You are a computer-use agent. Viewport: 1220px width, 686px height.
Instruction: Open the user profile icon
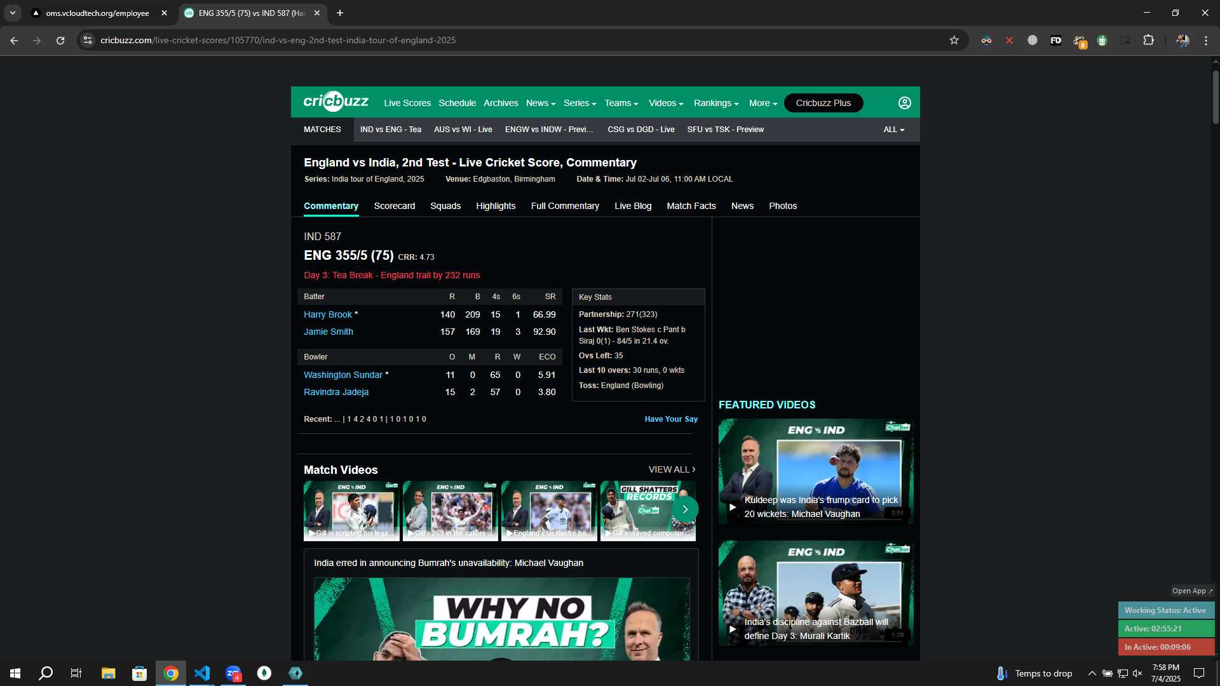(x=904, y=103)
